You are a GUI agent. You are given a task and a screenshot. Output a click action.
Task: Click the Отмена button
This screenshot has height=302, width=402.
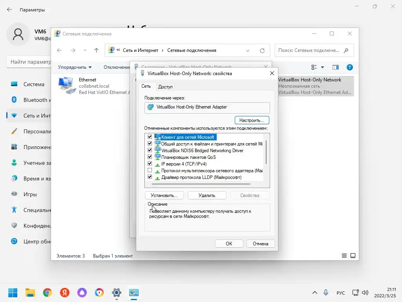(x=261, y=244)
